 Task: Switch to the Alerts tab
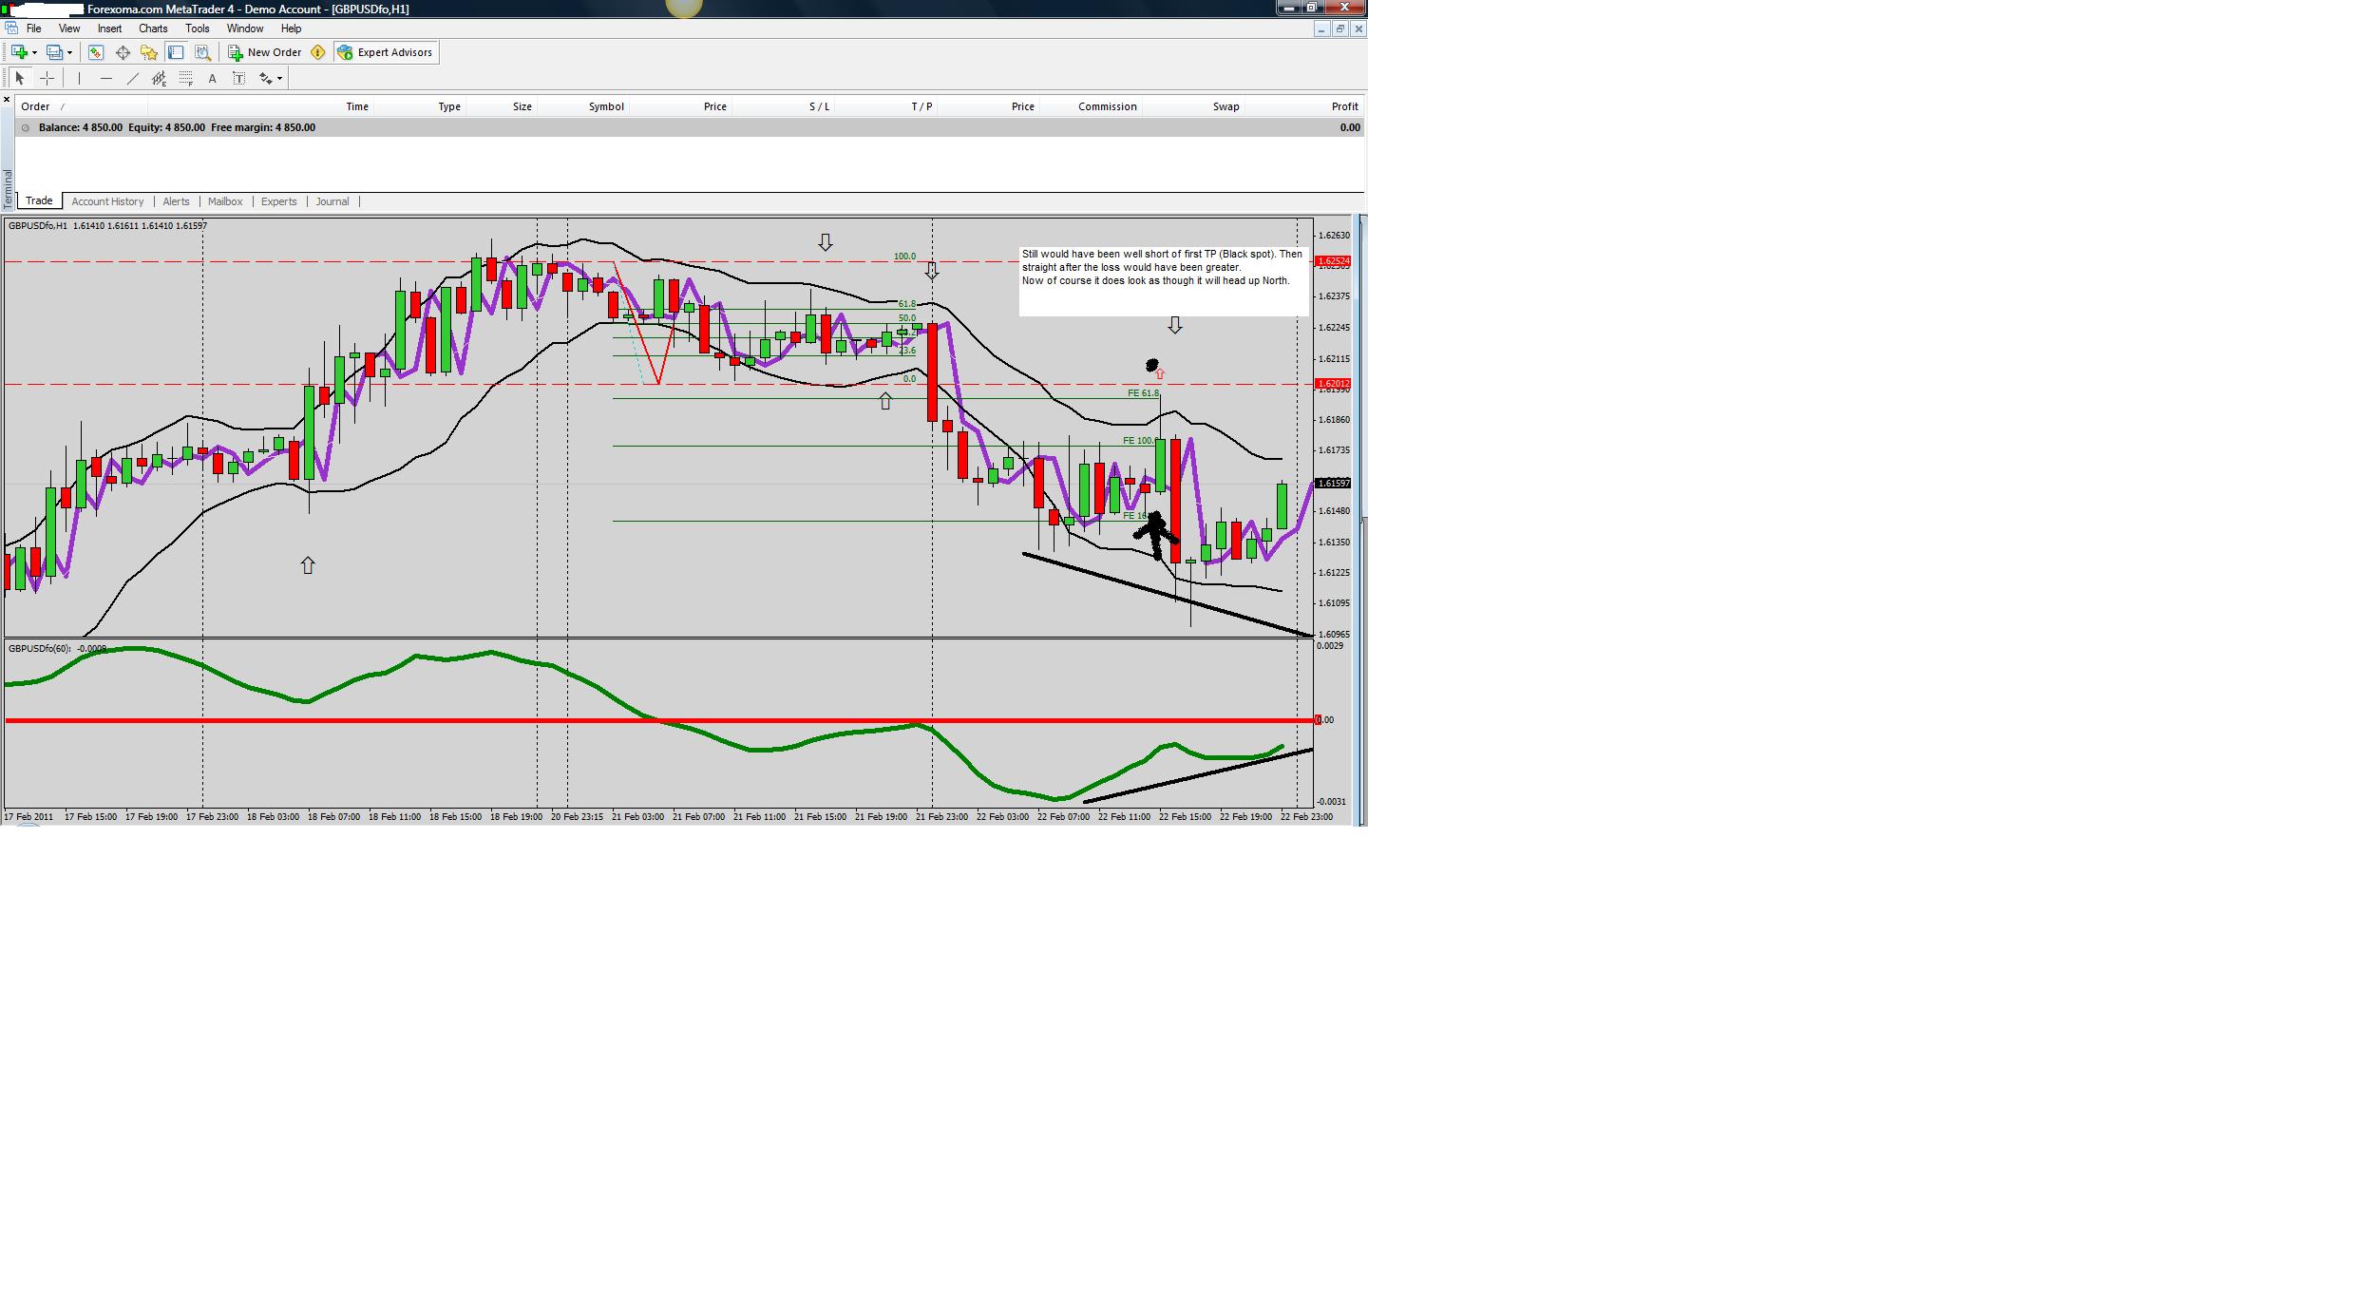[176, 201]
